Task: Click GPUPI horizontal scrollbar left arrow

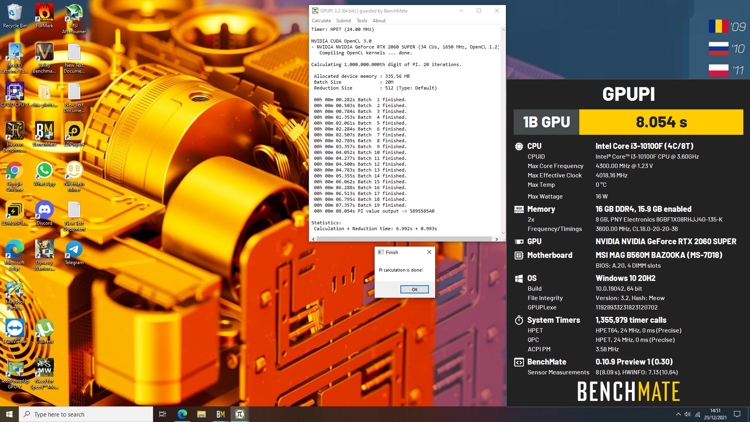Action: (x=313, y=239)
